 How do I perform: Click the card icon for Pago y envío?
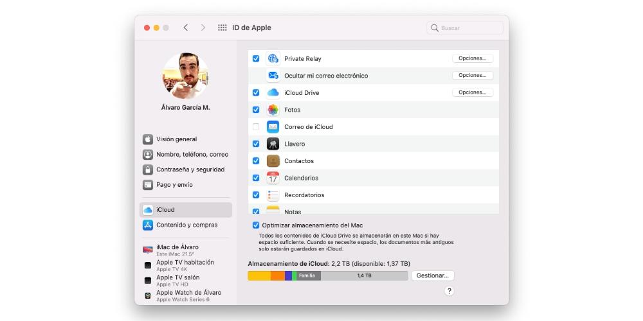[148, 185]
